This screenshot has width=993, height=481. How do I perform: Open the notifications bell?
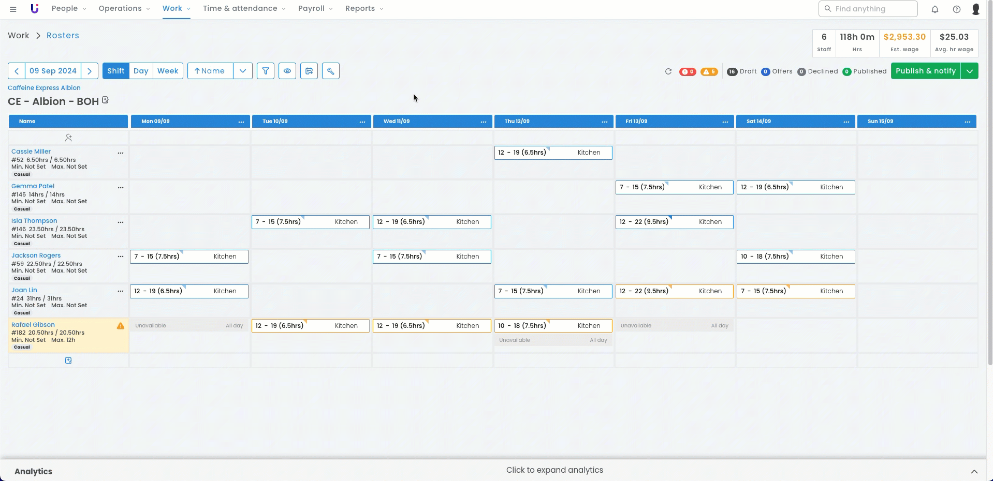pos(934,9)
